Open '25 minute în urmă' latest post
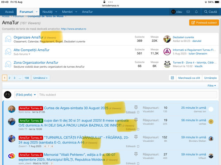Viewport: 221px width, 165px height. pos(194,108)
